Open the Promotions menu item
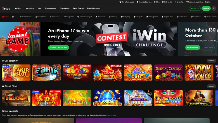Image resolution: width=218 pixels, height=123 pixels. tap(65, 8)
